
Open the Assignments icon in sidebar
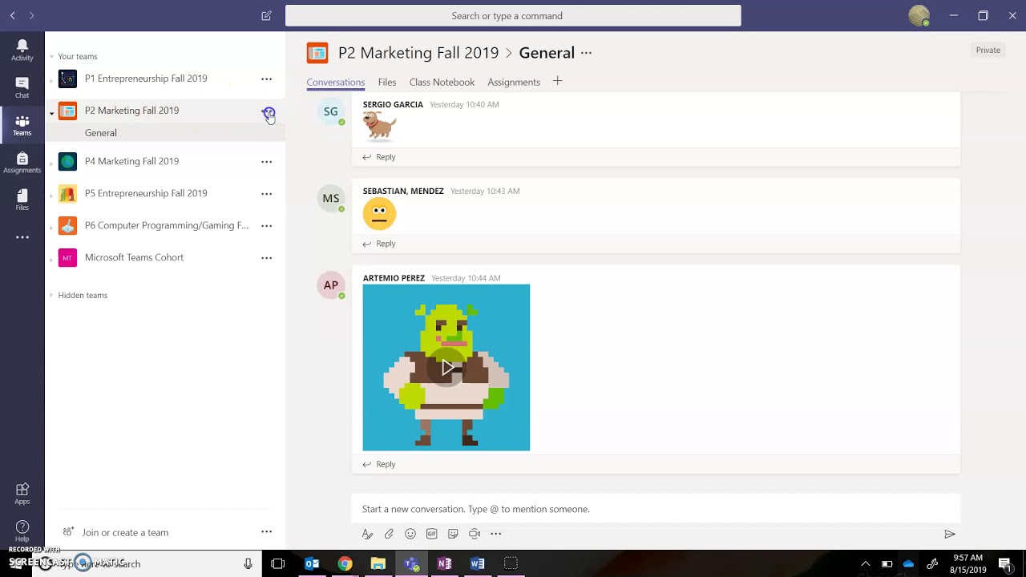(x=22, y=163)
